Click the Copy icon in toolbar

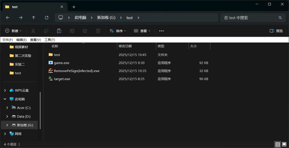(46, 31)
